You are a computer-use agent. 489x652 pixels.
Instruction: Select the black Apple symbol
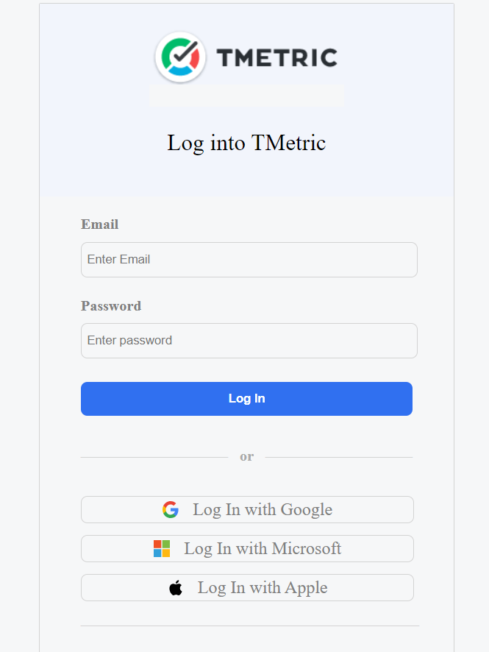pyautogui.click(x=175, y=587)
